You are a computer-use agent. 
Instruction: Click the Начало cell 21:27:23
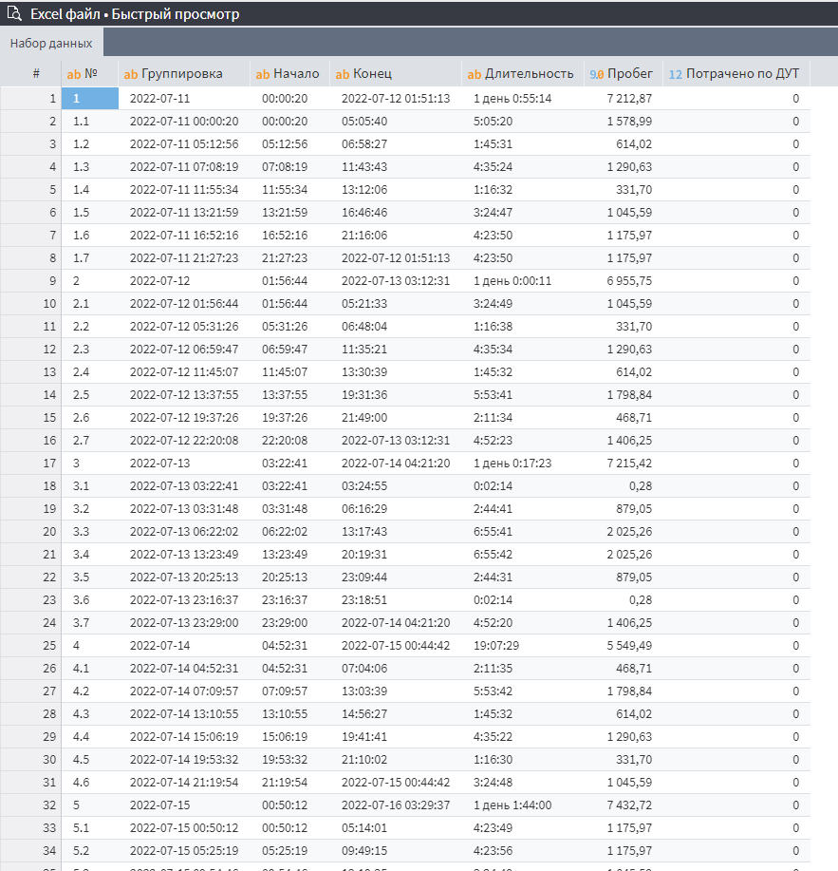(285, 257)
